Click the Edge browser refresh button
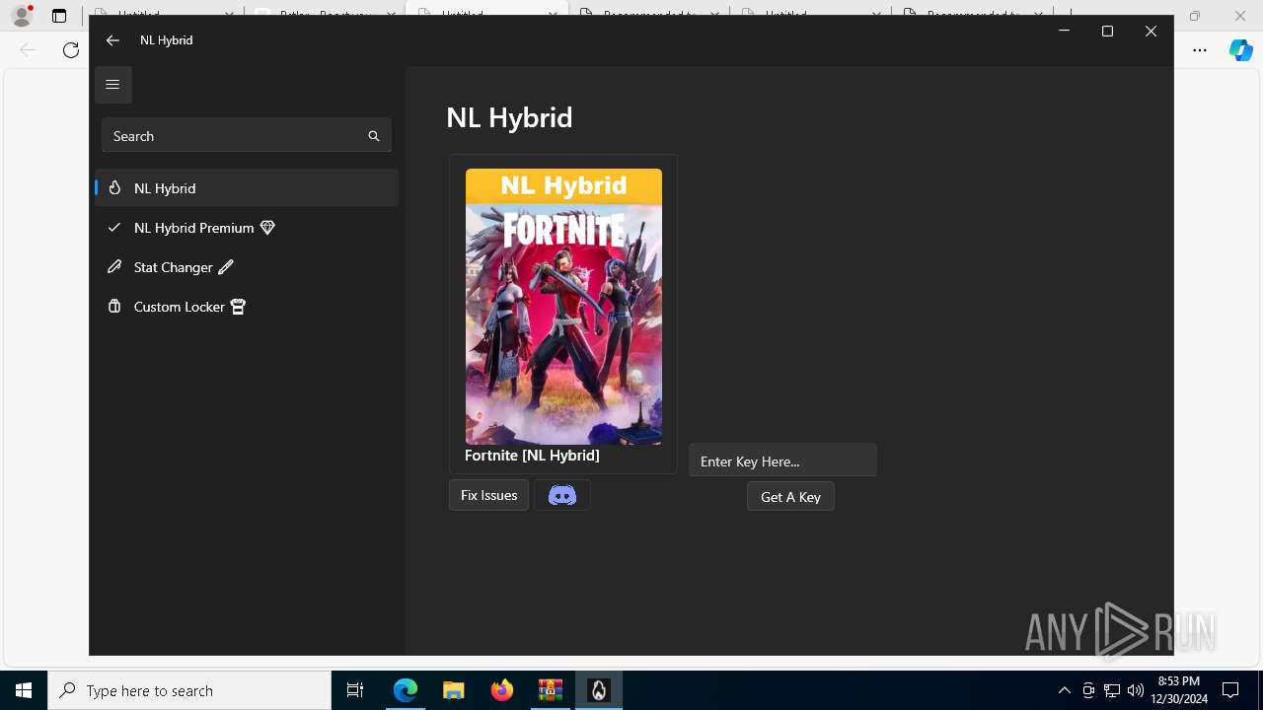Image resolution: width=1263 pixels, height=710 pixels. point(71,50)
